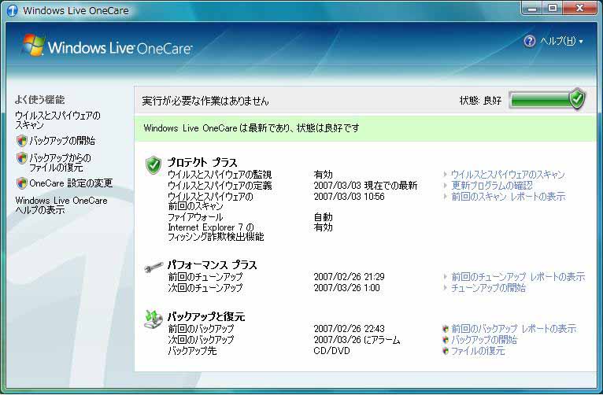The height and width of the screenshot is (395, 603).
Task: Select プロテクト プラス heading
Action: click(x=202, y=163)
